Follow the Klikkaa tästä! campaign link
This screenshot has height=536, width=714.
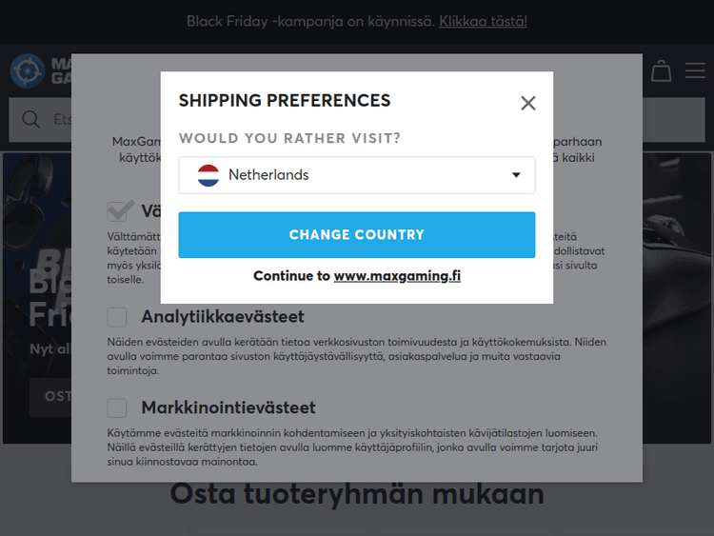click(x=483, y=21)
